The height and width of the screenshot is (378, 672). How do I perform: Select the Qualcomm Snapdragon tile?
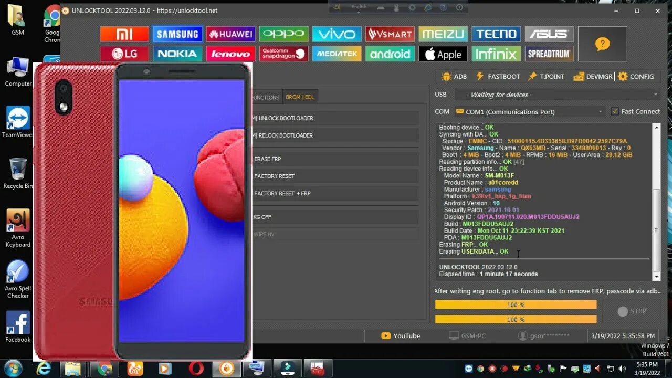coord(283,54)
